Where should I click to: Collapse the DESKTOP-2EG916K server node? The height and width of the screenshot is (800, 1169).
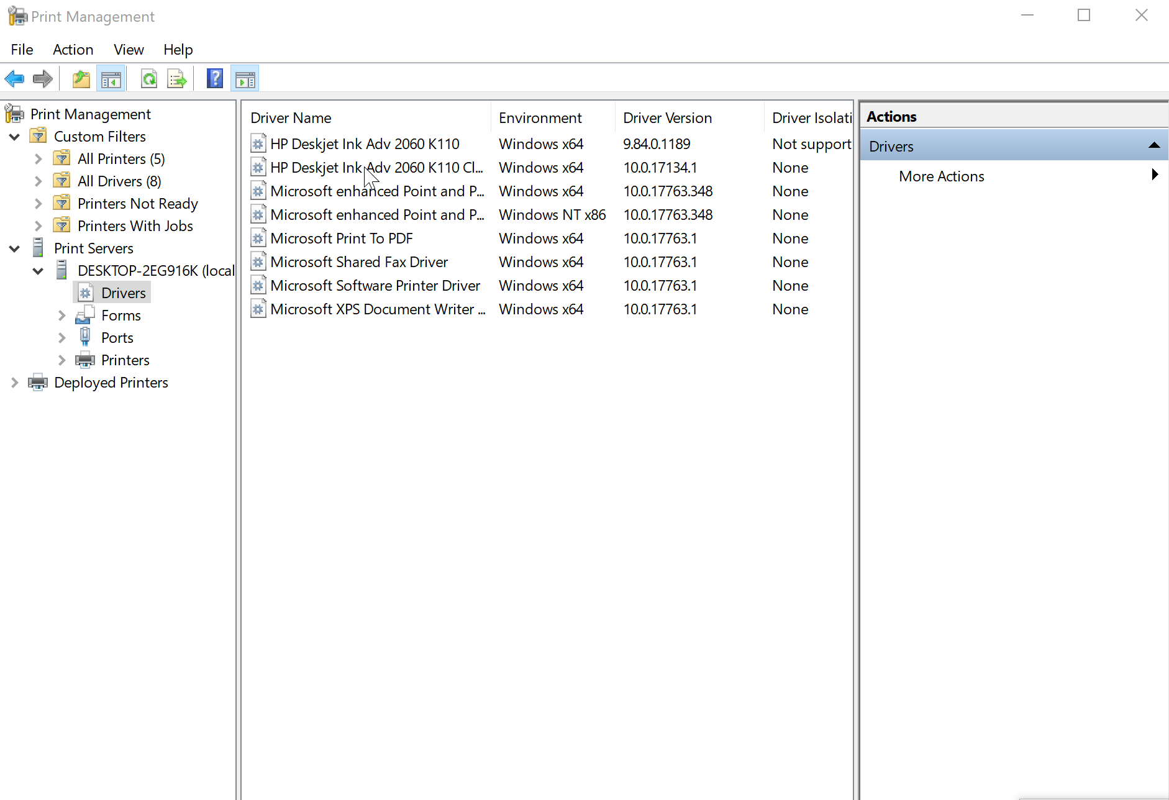click(x=38, y=271)
